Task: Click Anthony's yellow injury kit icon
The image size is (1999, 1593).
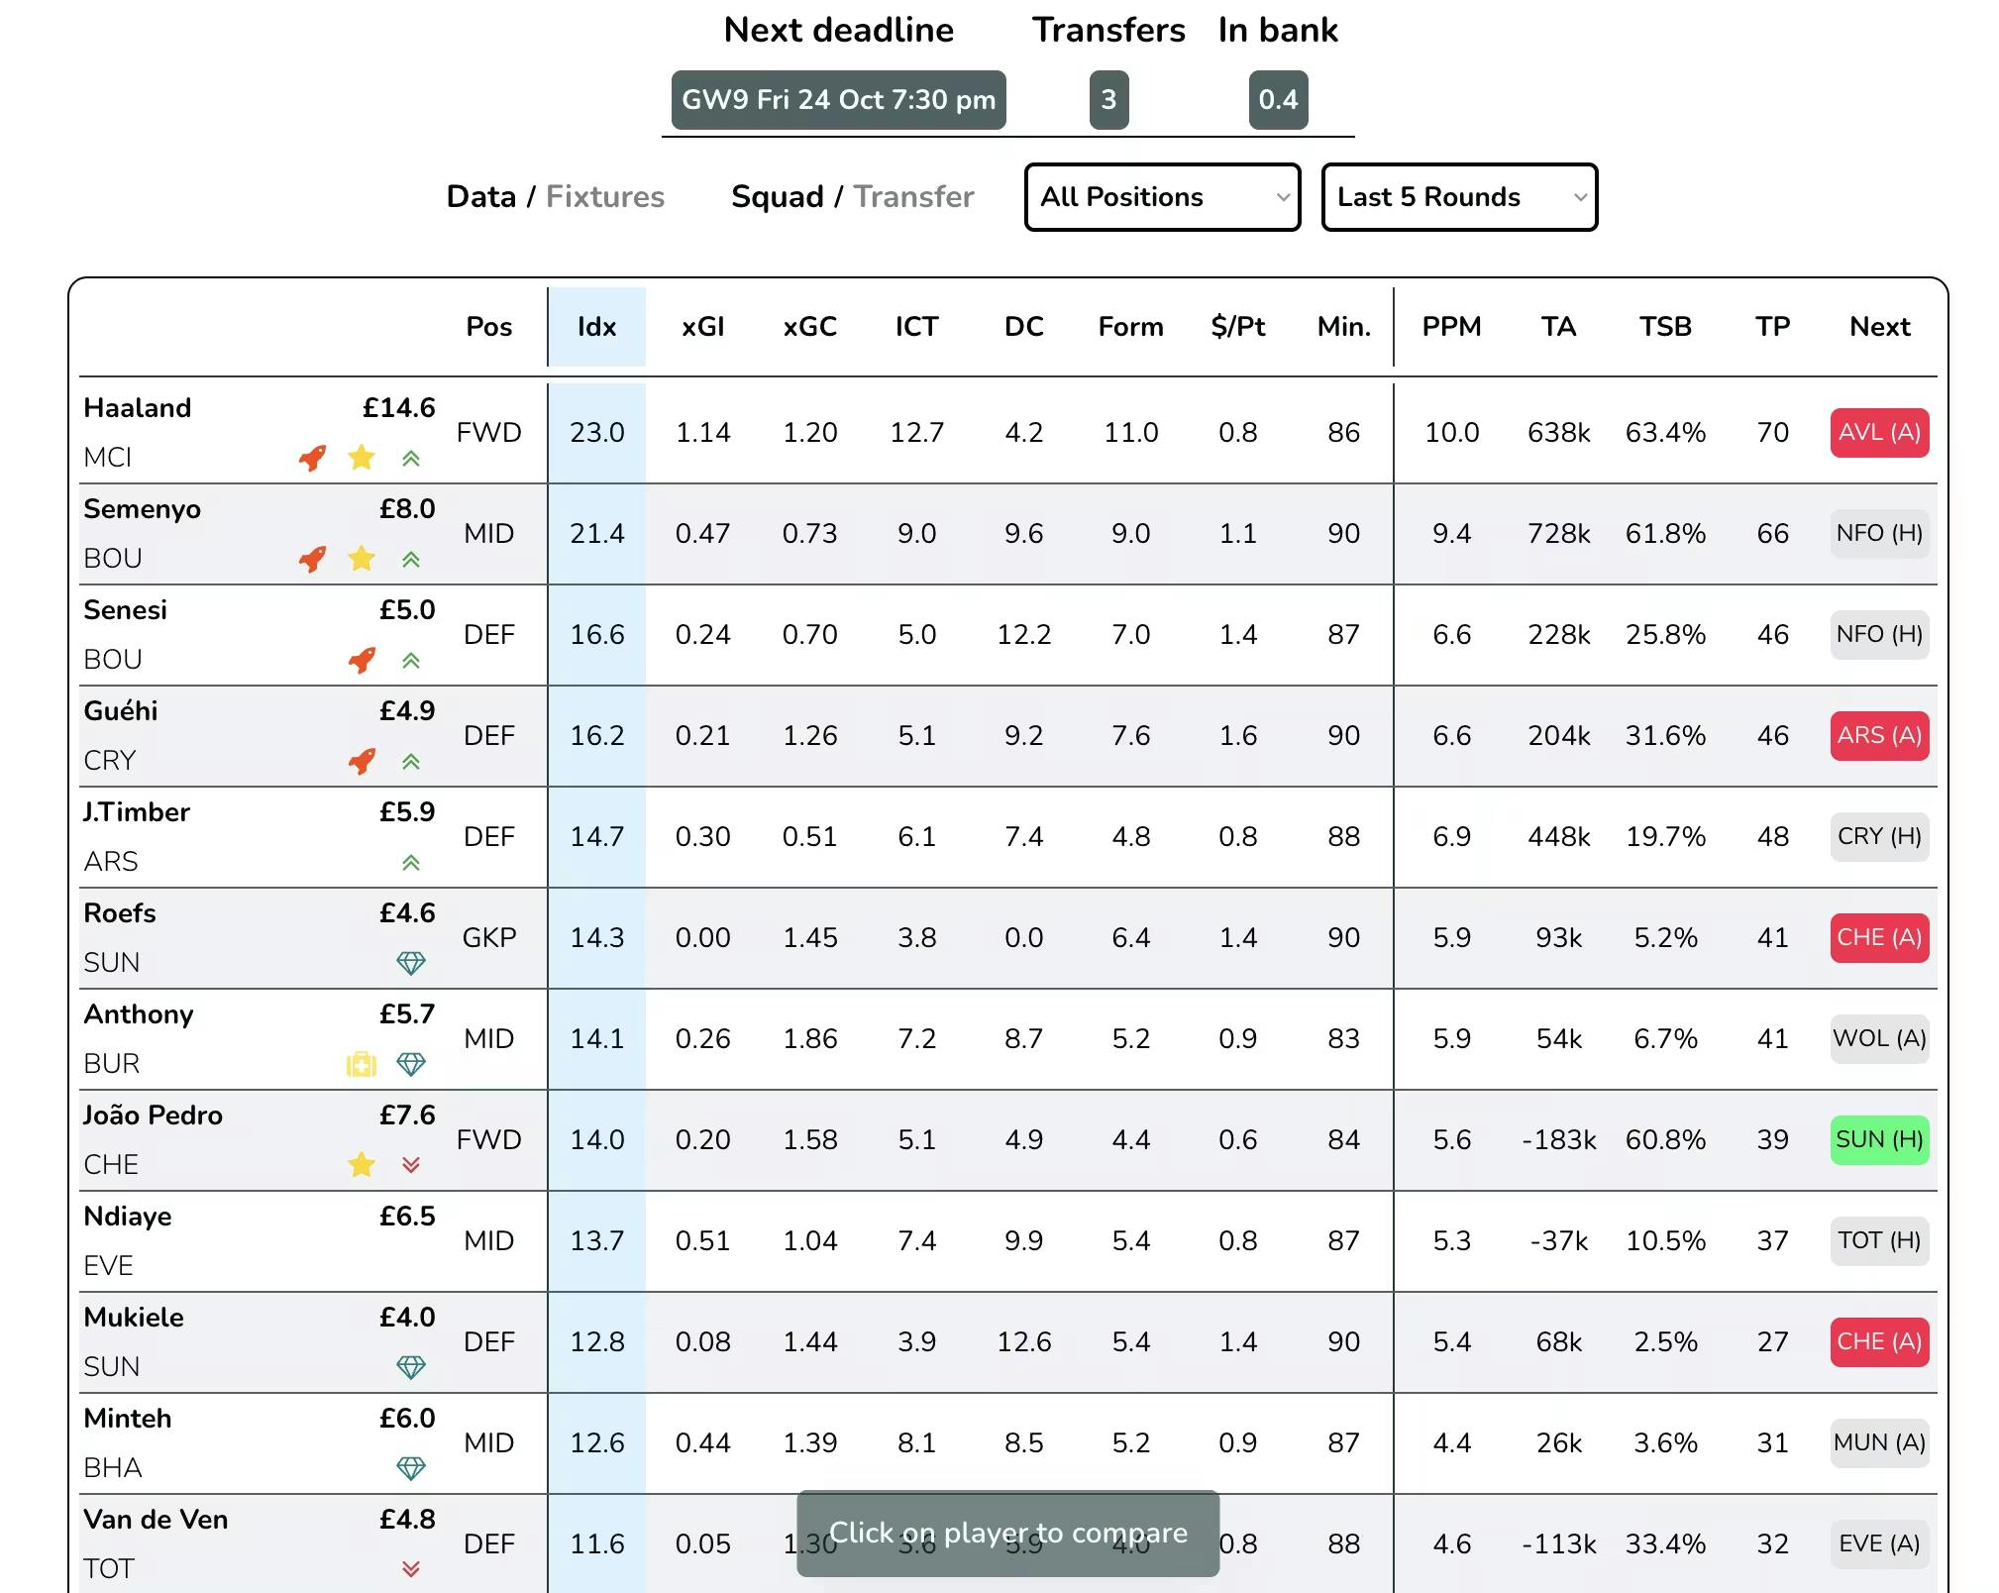Action: 362,1064
